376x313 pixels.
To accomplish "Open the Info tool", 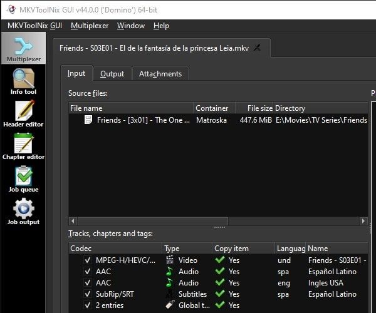I will 23,81.
